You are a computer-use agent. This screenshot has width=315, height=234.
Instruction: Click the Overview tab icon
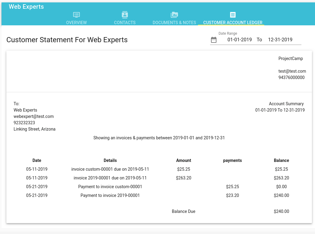pyautogui.click(x=76, y=15)
